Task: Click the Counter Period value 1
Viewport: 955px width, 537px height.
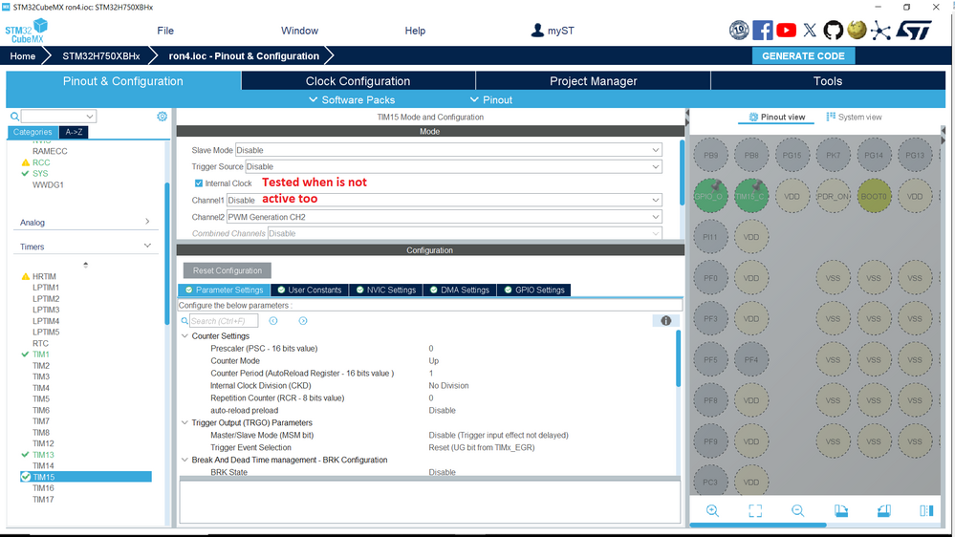Action: [x=430, y=374]
